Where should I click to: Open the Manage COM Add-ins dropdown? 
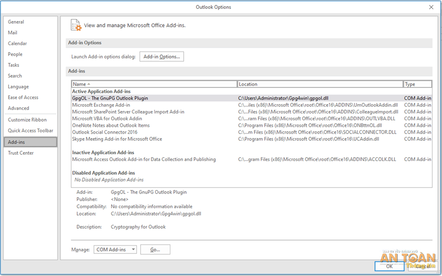[116, 249]
